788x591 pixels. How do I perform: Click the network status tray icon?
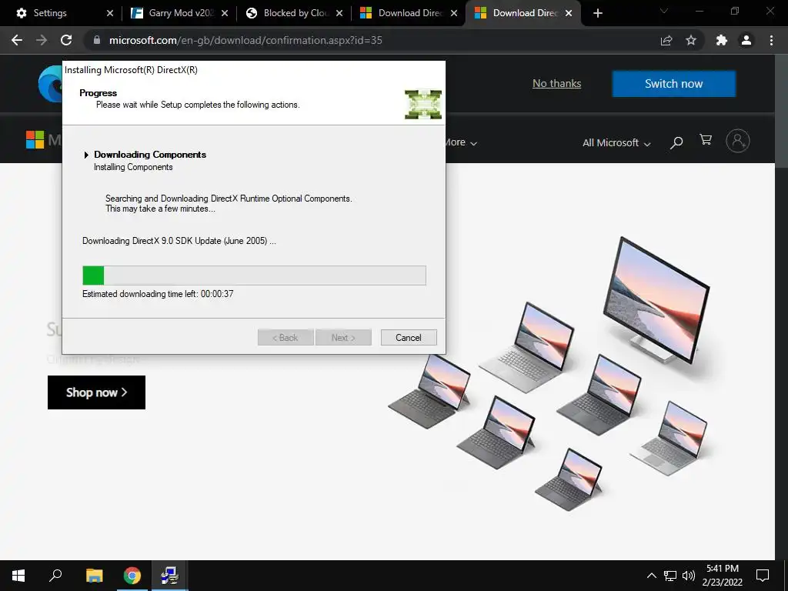(670, 576)
